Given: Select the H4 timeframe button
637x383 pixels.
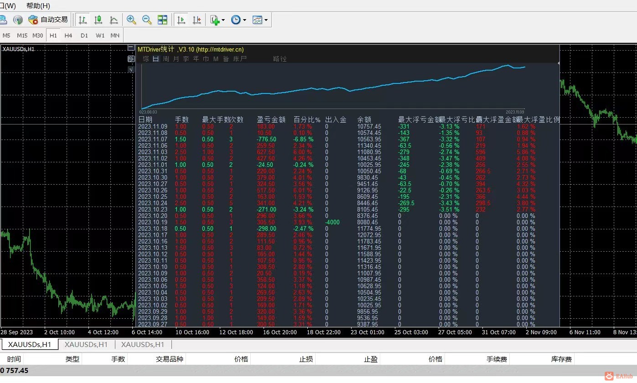Looking at the screenshot, I should tap(68, 35).
